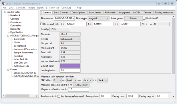Viewport: 177px width, 104px height.
Task: Select the General tab
Action: [47, 13]
